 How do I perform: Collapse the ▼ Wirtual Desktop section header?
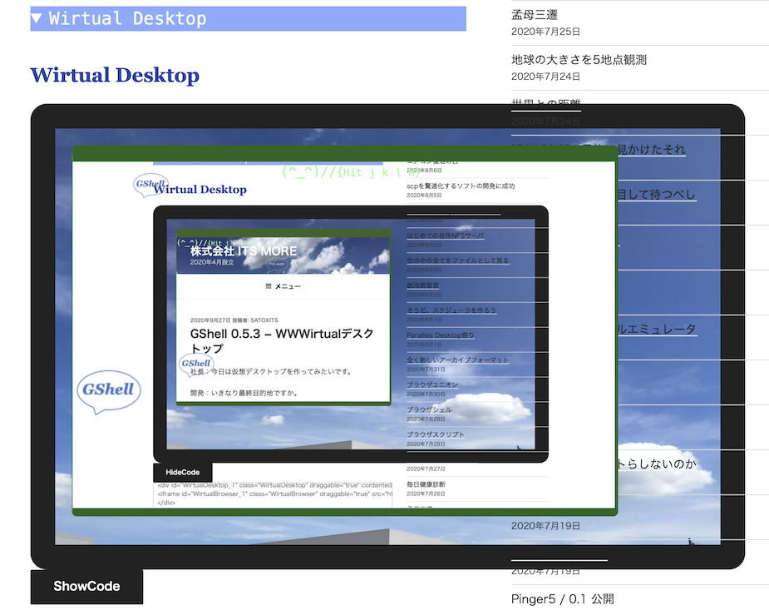tap(247, 18)
